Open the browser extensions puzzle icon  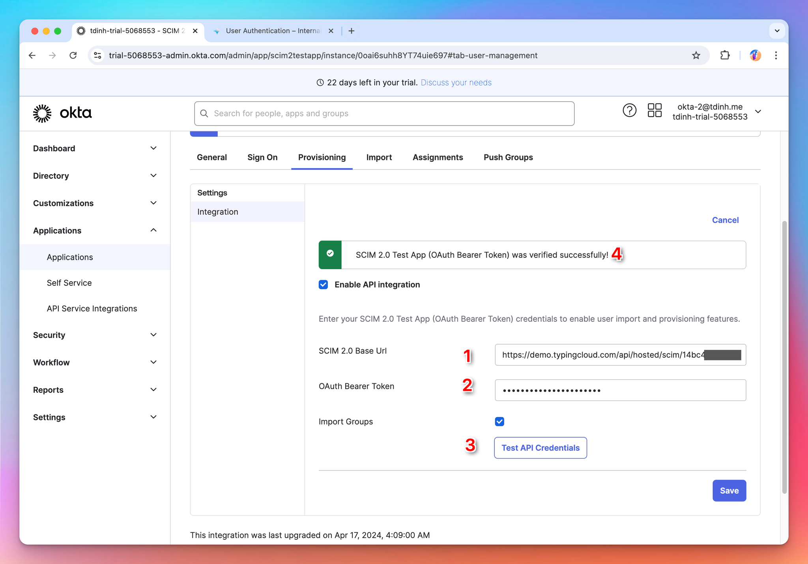725,55
